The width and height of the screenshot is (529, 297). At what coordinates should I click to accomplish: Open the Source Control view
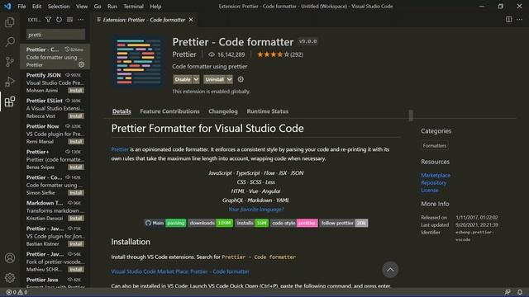(10, 62)
